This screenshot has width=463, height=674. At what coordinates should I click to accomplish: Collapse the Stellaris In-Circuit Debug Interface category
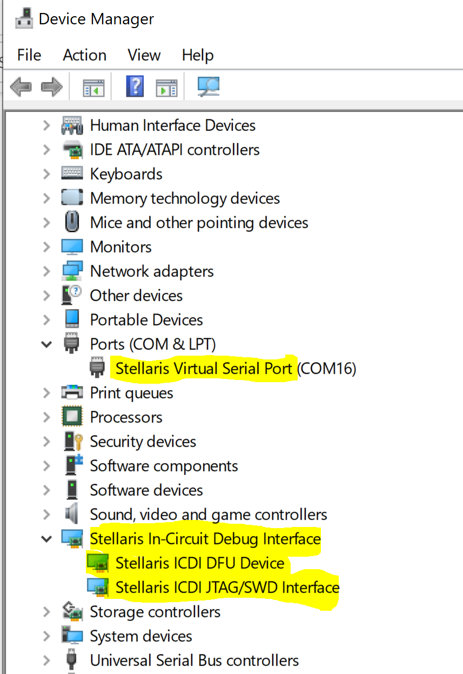click(47, 539)
